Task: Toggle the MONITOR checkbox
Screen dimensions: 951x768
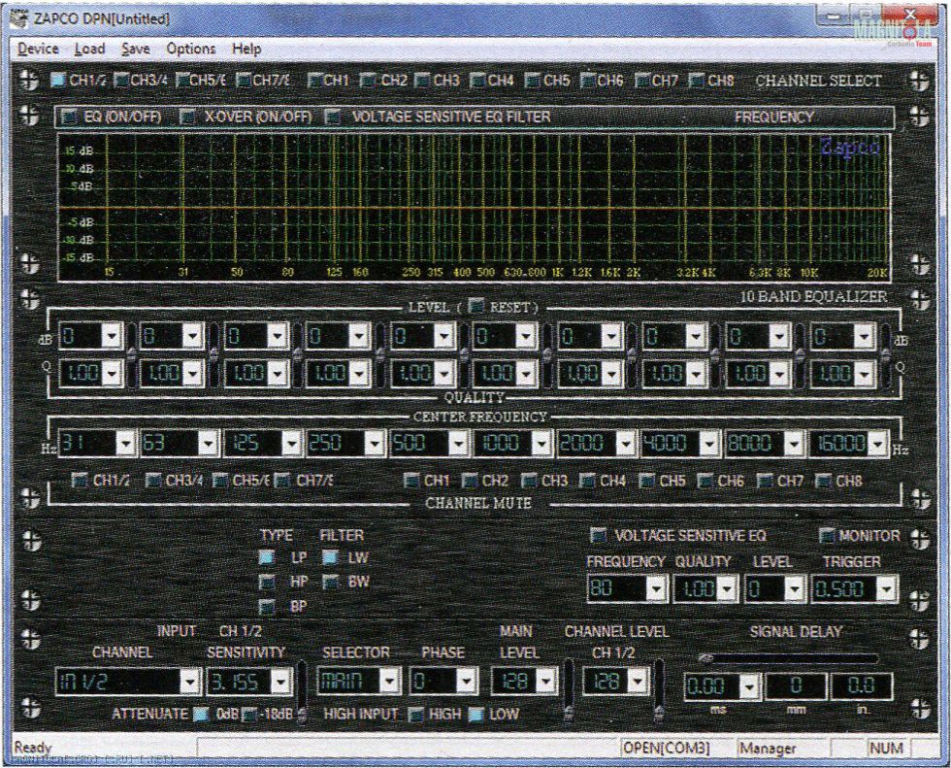Action: [826, 535]
